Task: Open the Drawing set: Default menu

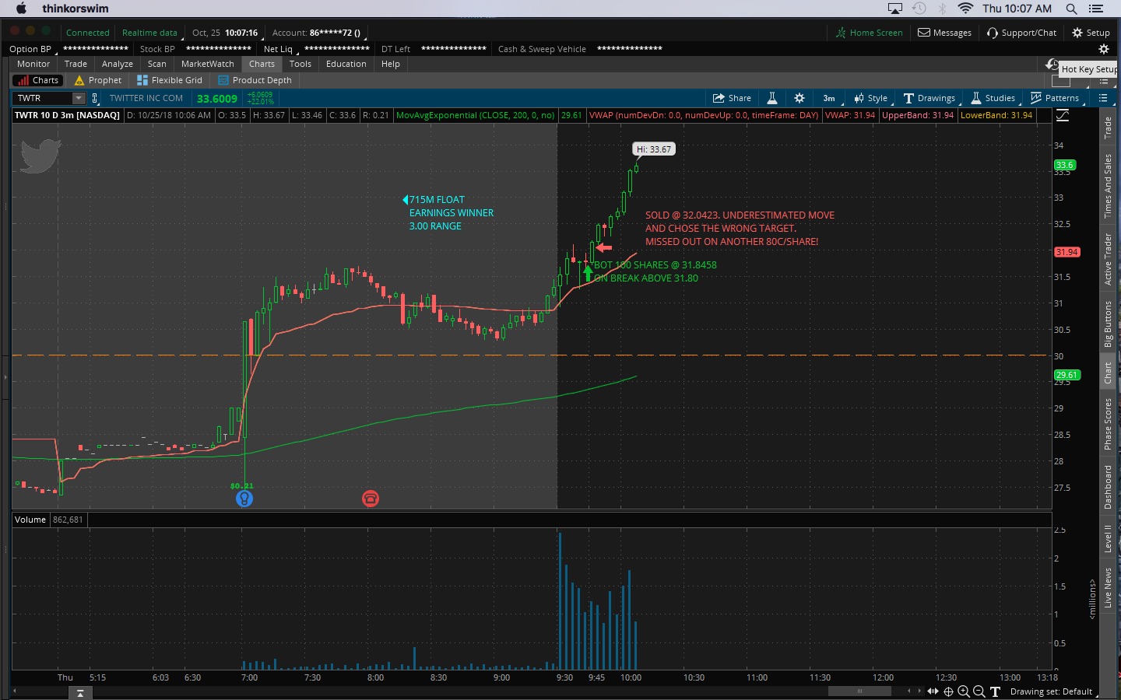Action: pos(1052,691)
